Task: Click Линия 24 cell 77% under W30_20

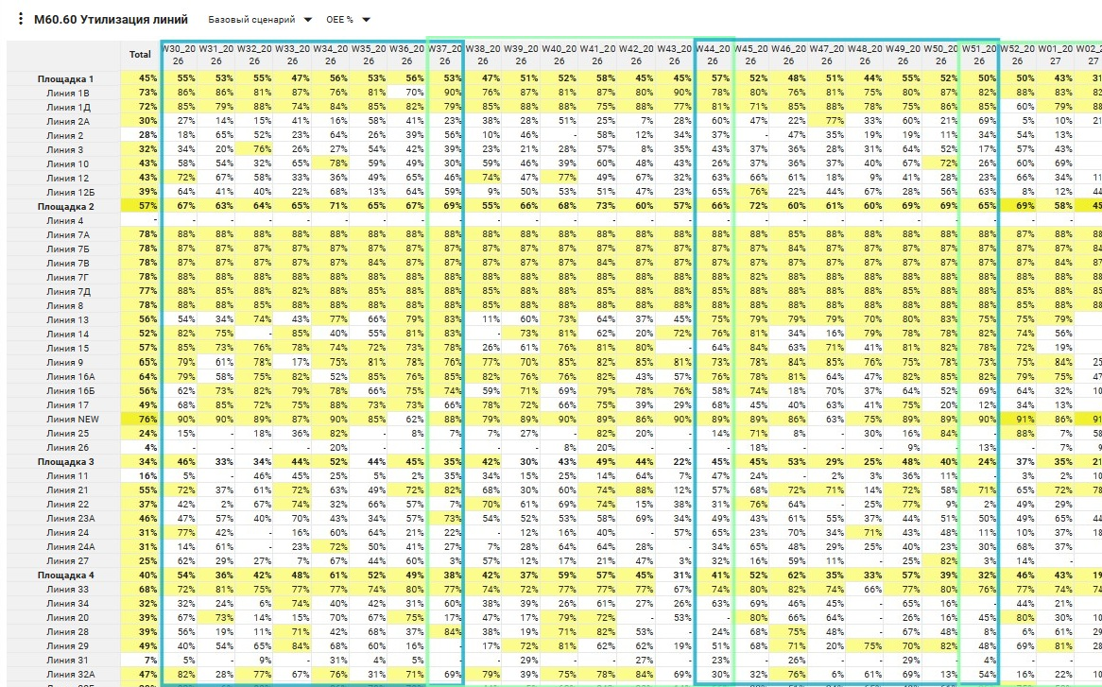Action: point(179,532)
